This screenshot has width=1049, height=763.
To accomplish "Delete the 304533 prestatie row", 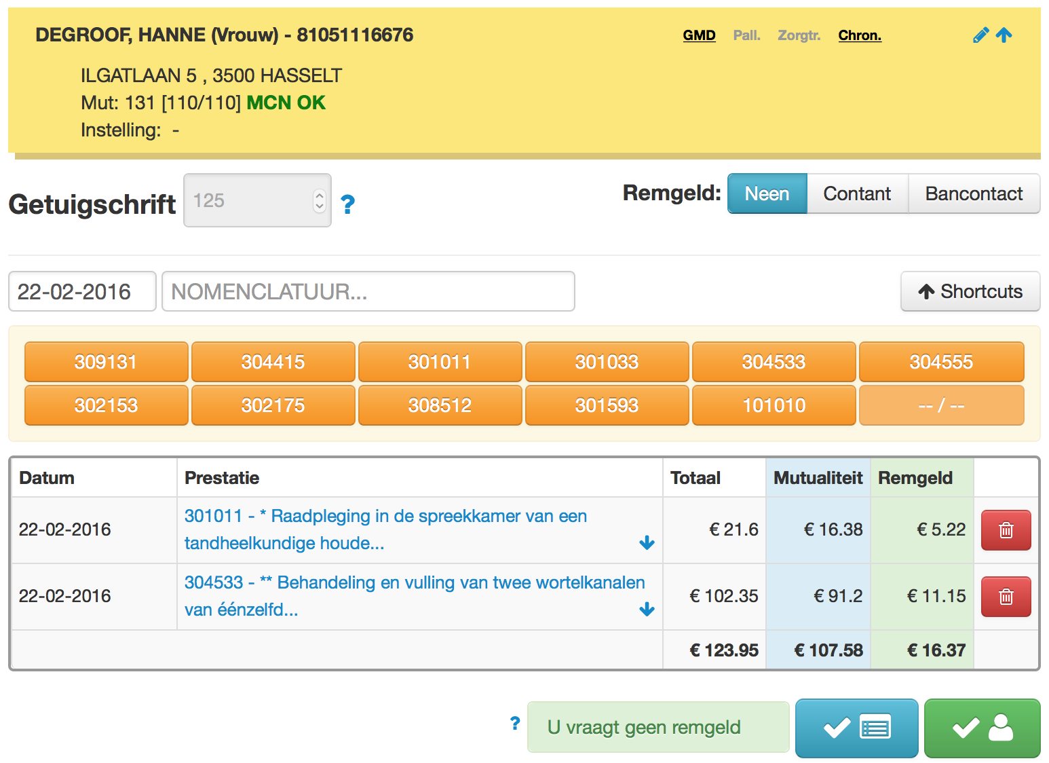I will pos(1006,597).
